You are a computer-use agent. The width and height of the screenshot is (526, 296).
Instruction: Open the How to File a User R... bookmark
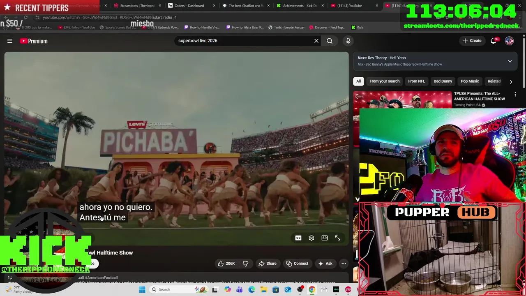point(245,27)
